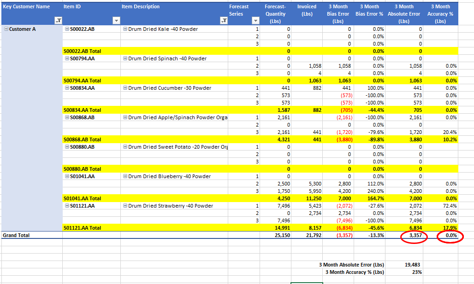Collapse the S00880.AB item row

[x=67, y=147]
